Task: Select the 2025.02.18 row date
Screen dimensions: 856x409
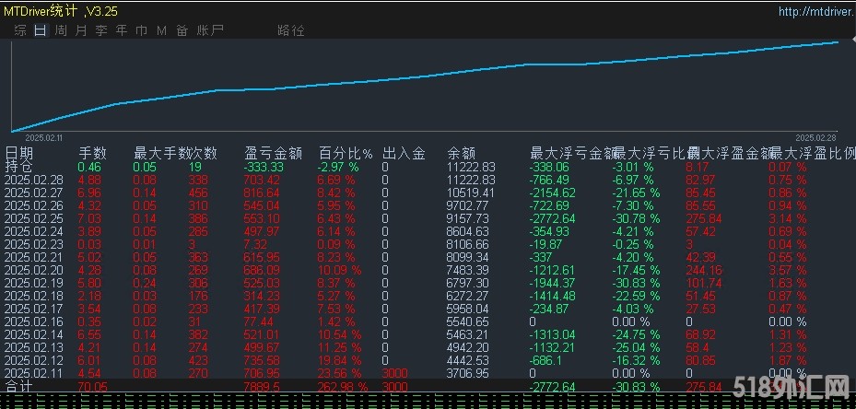Action: pos(34,296)
